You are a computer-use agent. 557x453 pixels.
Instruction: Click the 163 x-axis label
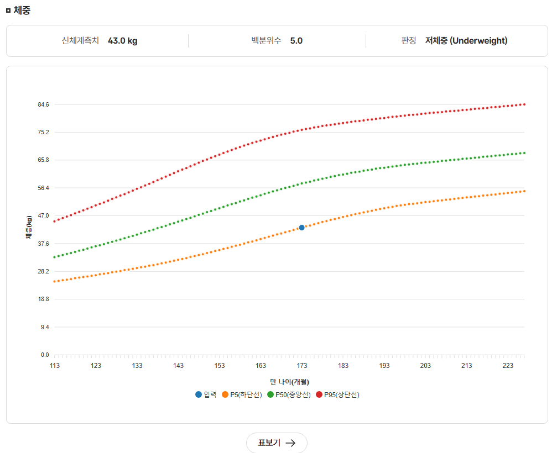click(261, 366)
